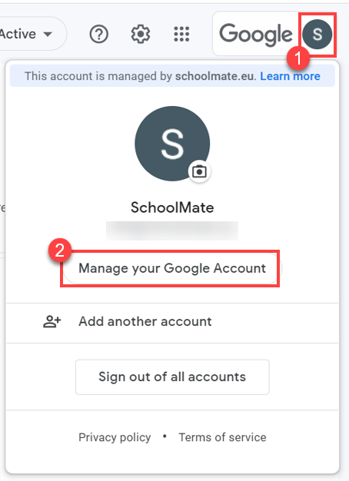Open the Terms of service link

tap(222, 437)
